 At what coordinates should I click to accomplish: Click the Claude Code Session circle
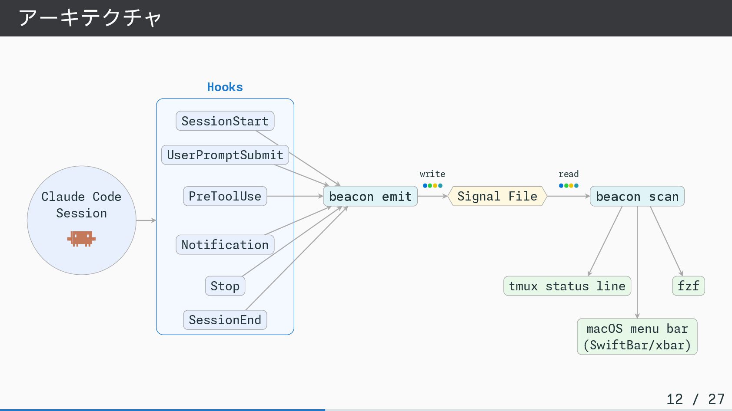click(81, 204)
